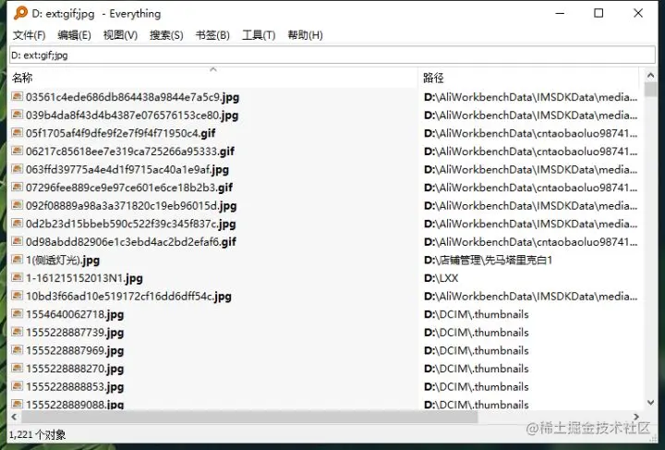Click file icon of 1-161215152013N1.jpg
The image size is (665, 450).
pyautogui.click(x=17, y=278)
